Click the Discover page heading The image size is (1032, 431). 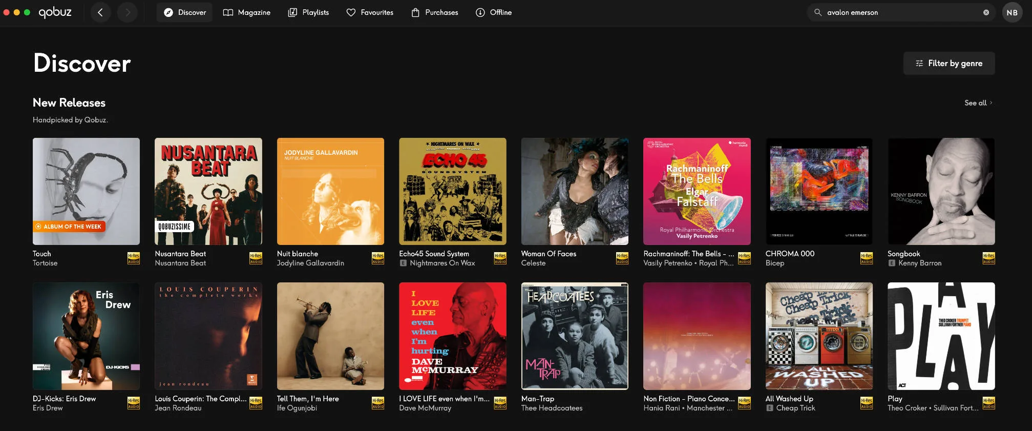click(x=82, y=63)
